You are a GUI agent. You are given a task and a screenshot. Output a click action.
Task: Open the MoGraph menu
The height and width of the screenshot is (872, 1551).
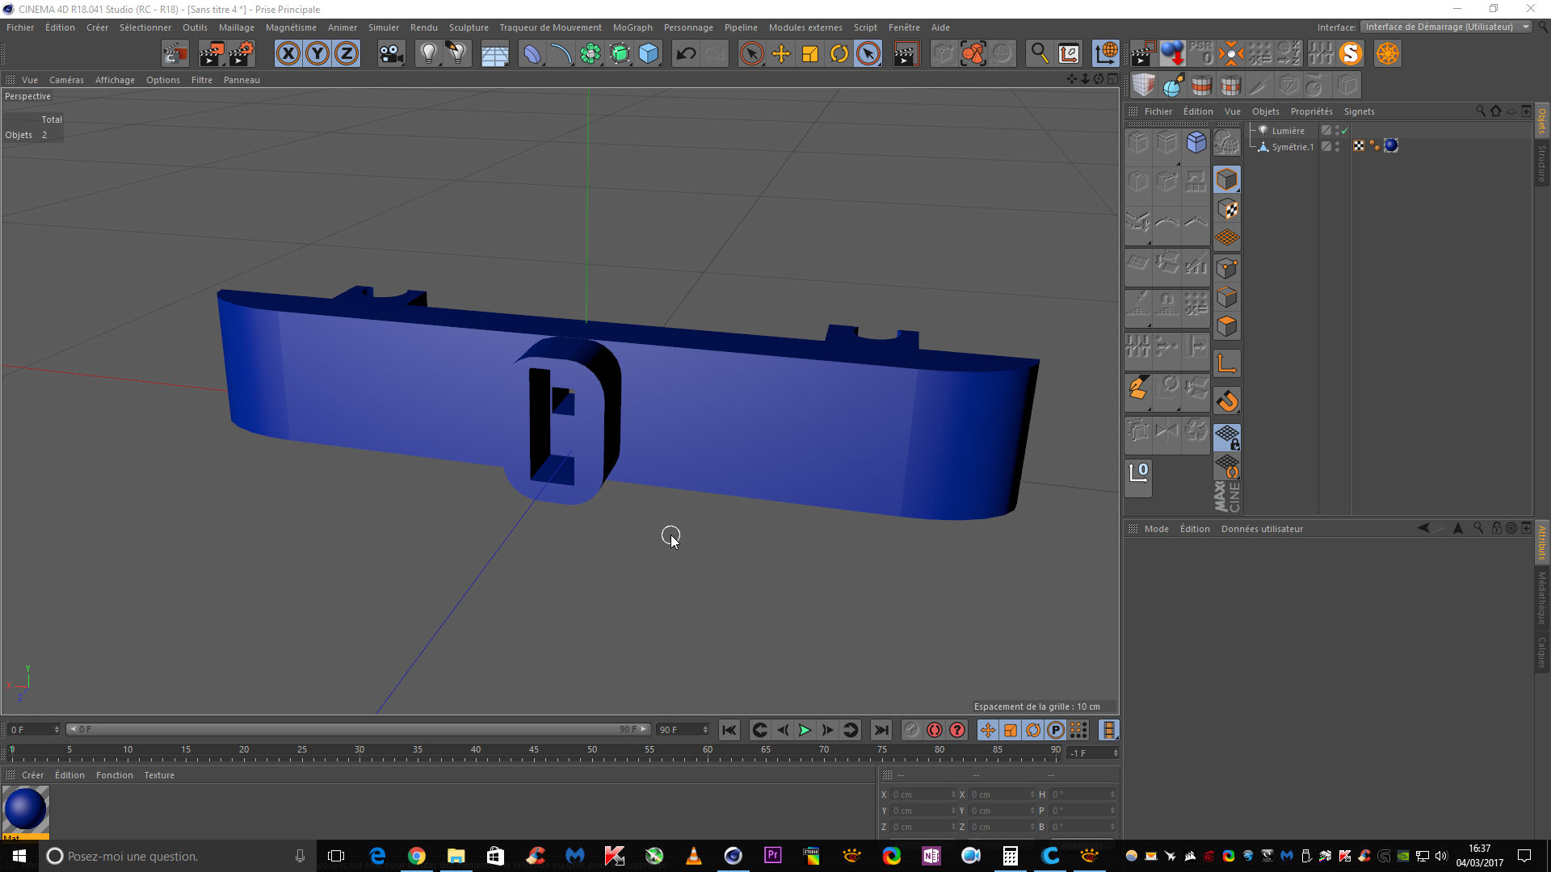tap(633, 27)
